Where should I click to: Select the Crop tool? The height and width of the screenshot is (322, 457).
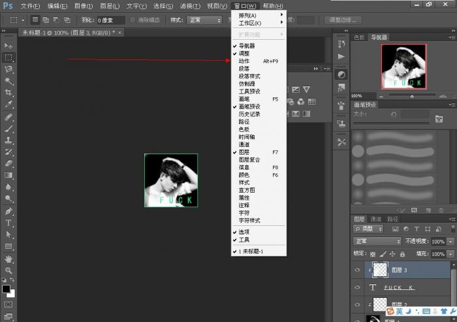[8, 93]
